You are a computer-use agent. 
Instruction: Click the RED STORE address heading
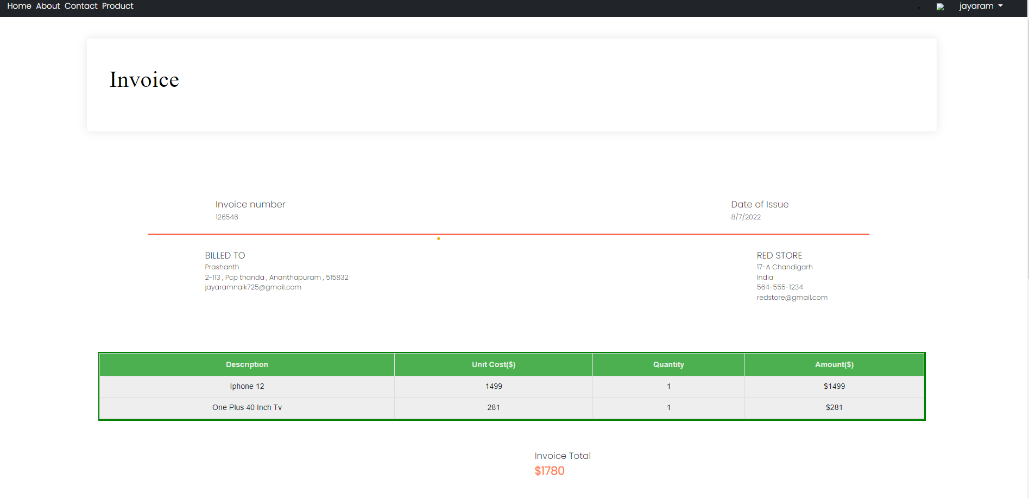(x=779, y=255)
